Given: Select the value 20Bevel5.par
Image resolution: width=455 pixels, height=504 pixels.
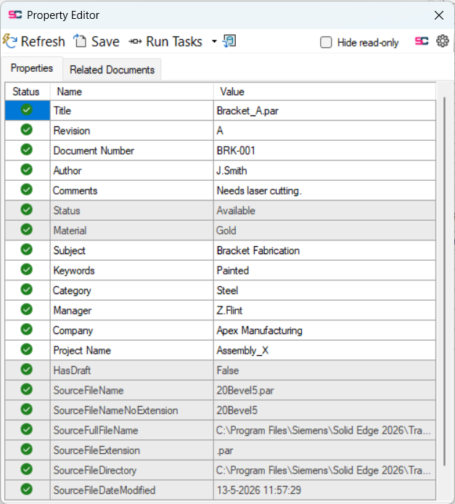Looking at the screenshot, I should coord(324,390).
